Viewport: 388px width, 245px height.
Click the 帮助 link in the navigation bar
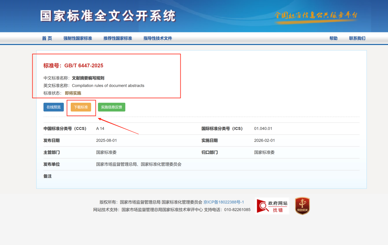click(333, 38)
